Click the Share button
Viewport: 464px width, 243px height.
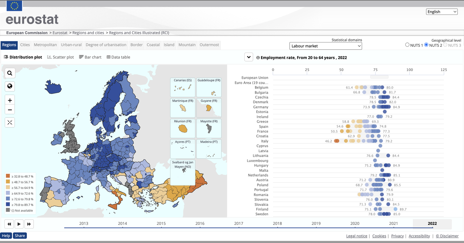coord(20,236)
